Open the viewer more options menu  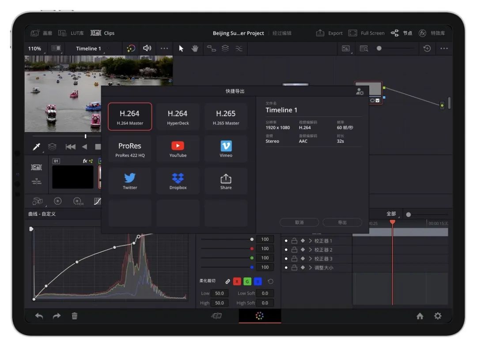point(164,48)
